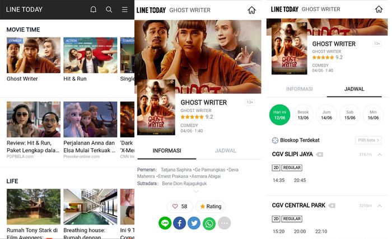
Task: Tap tag icon beside CGV Slipi Jaya
Action: 320,154
